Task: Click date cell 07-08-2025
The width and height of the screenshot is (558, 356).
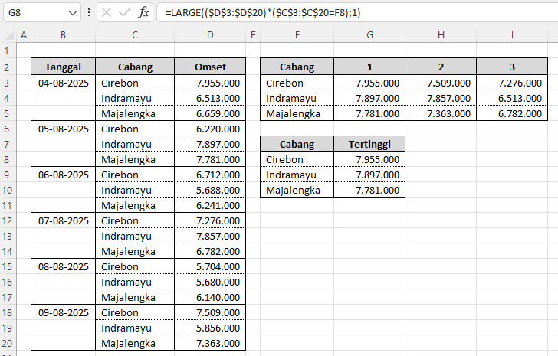Action: coord(64,220)
